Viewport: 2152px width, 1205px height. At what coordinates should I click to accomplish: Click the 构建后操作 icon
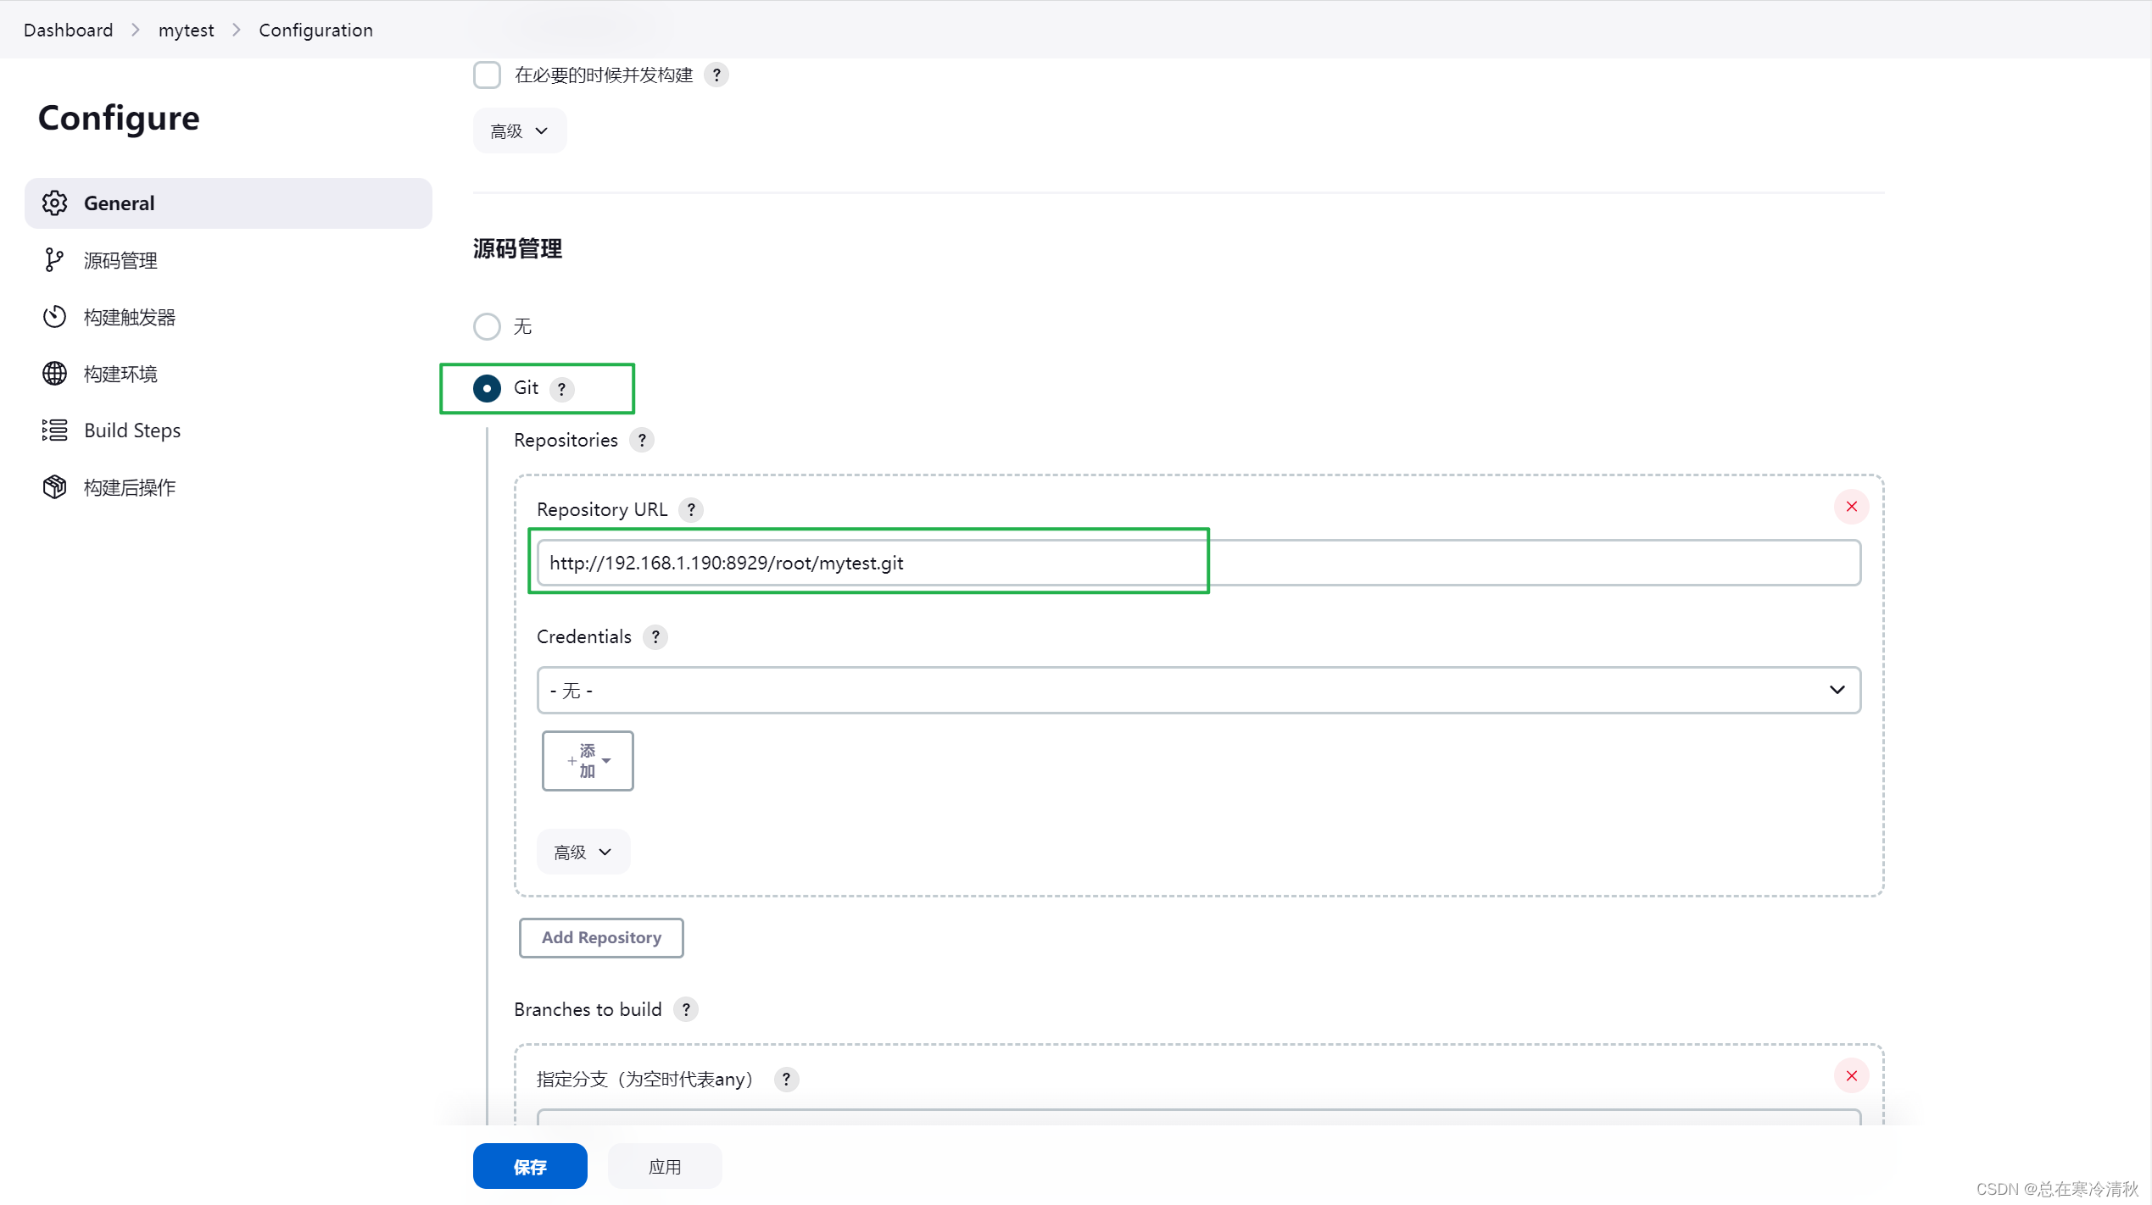click(x=54, y=486)
